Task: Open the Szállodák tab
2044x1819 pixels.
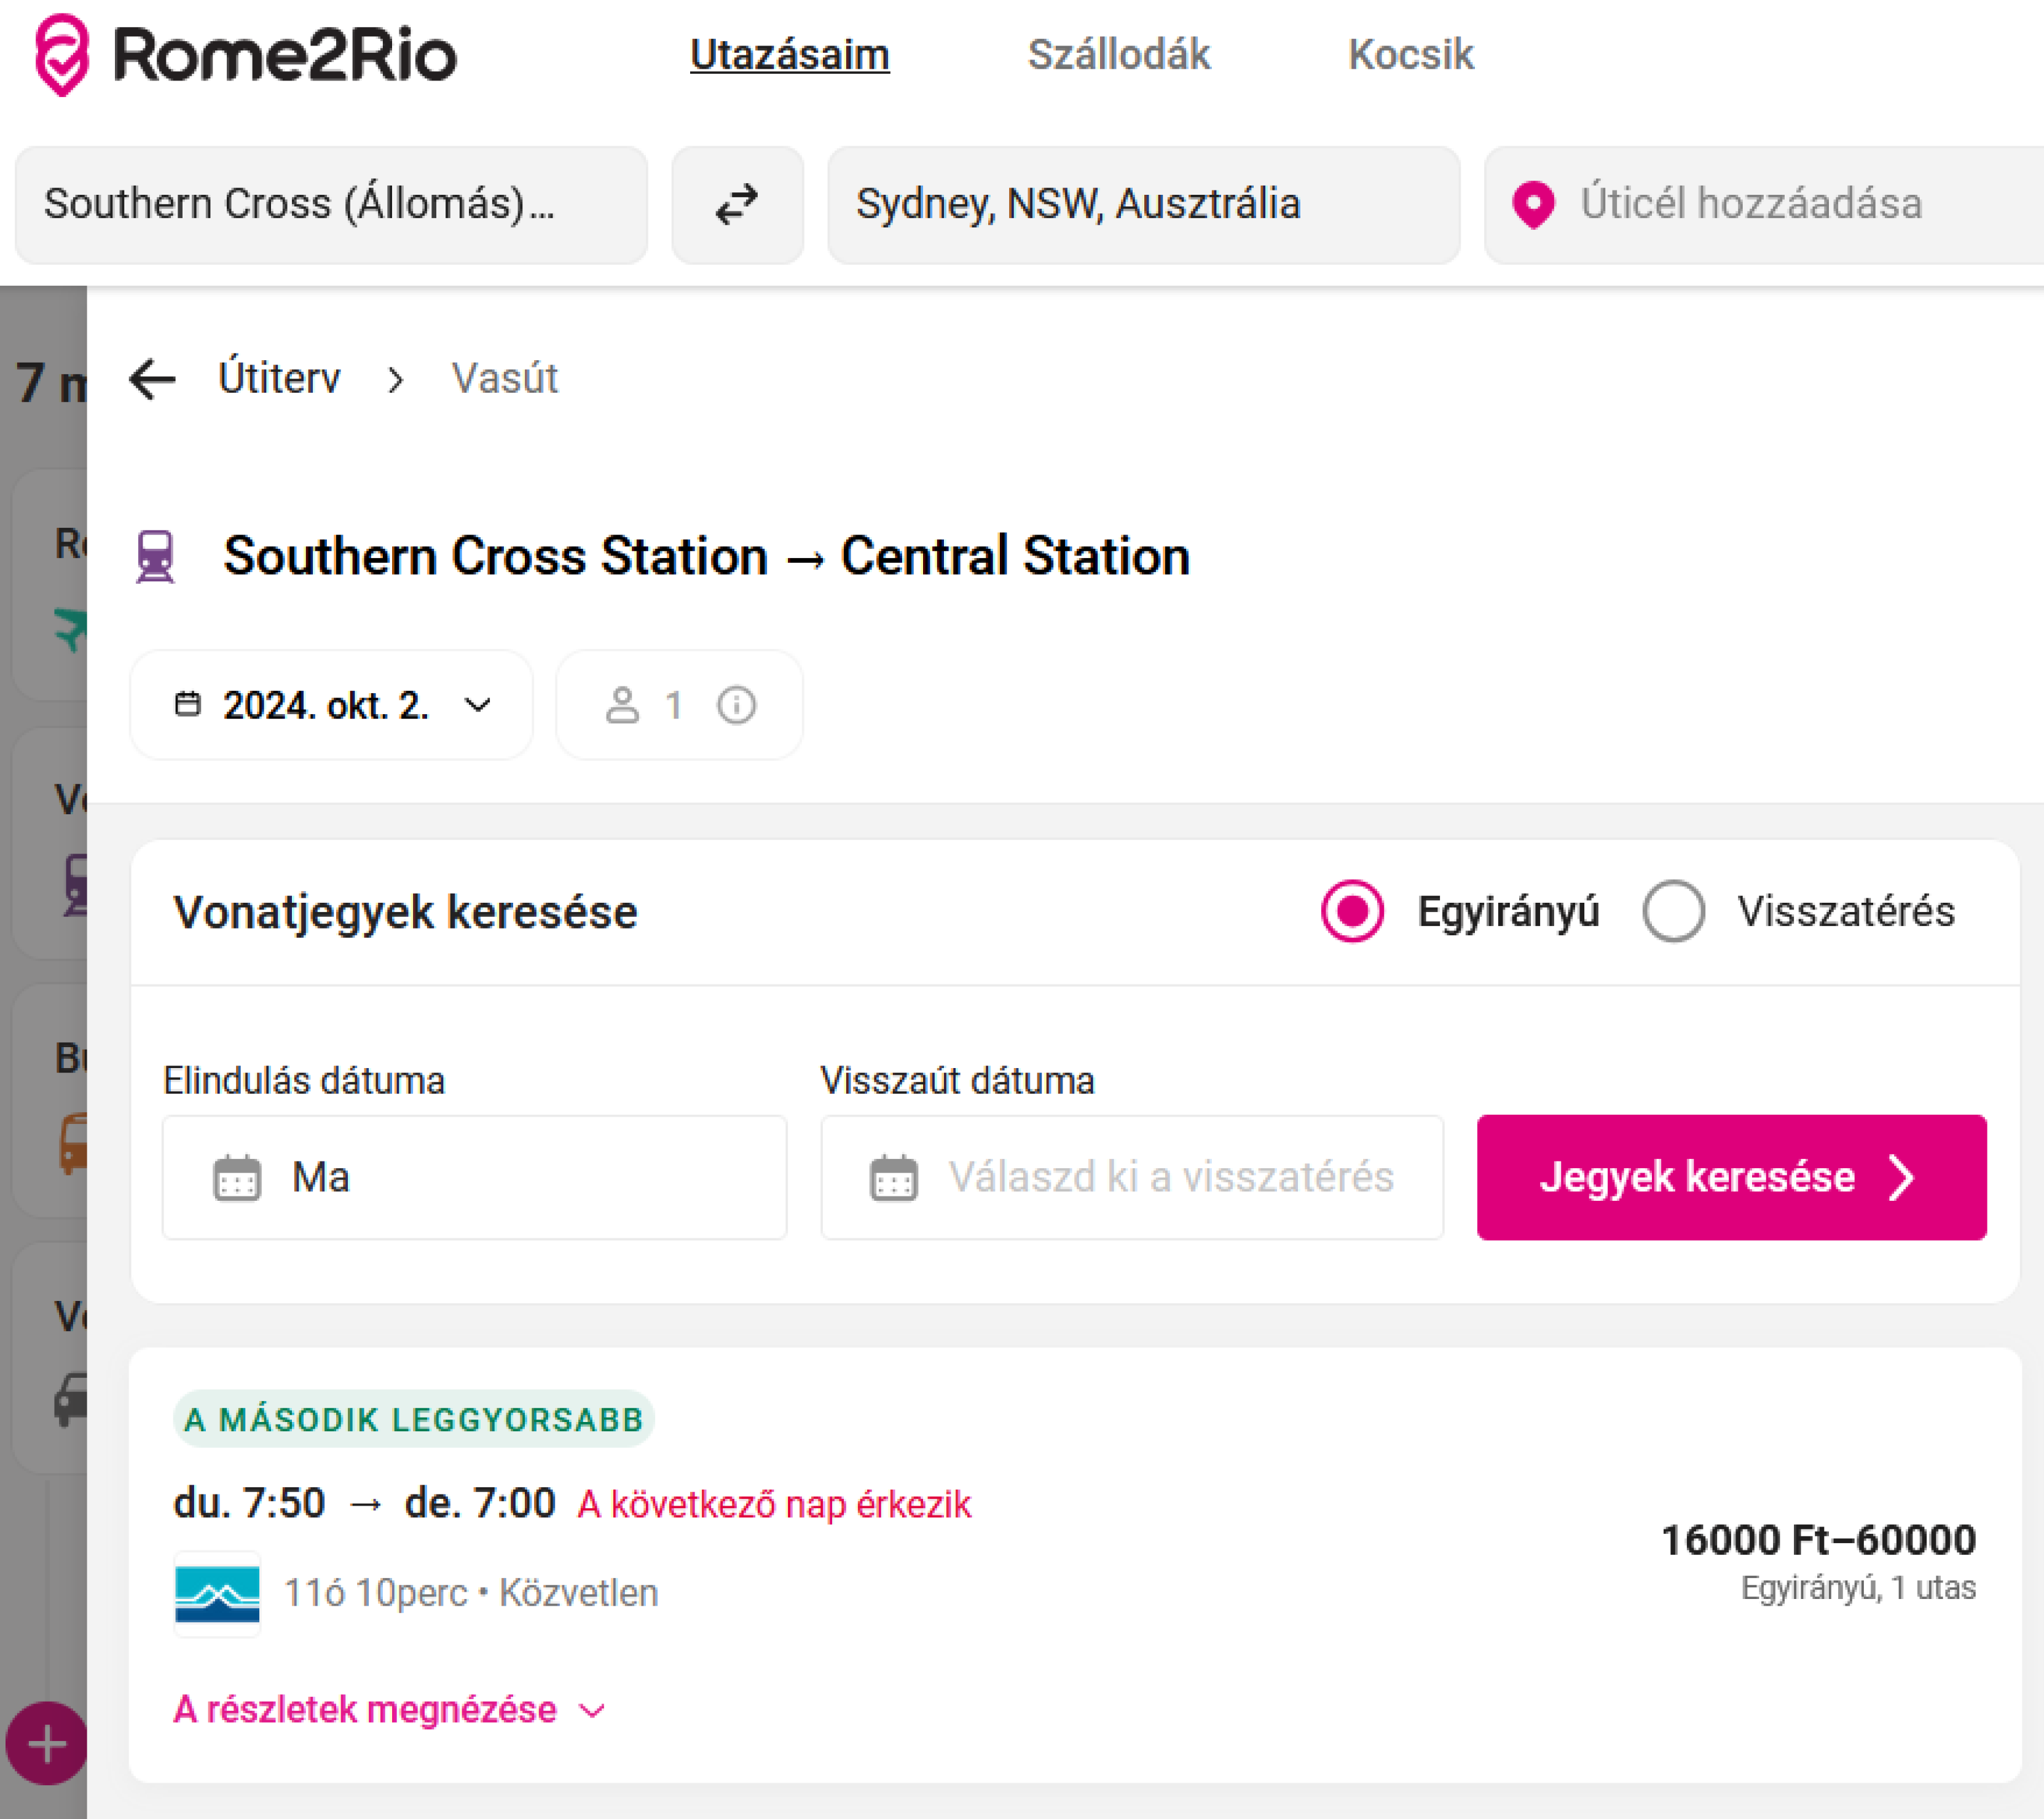Action: (x=1118, y=55)
